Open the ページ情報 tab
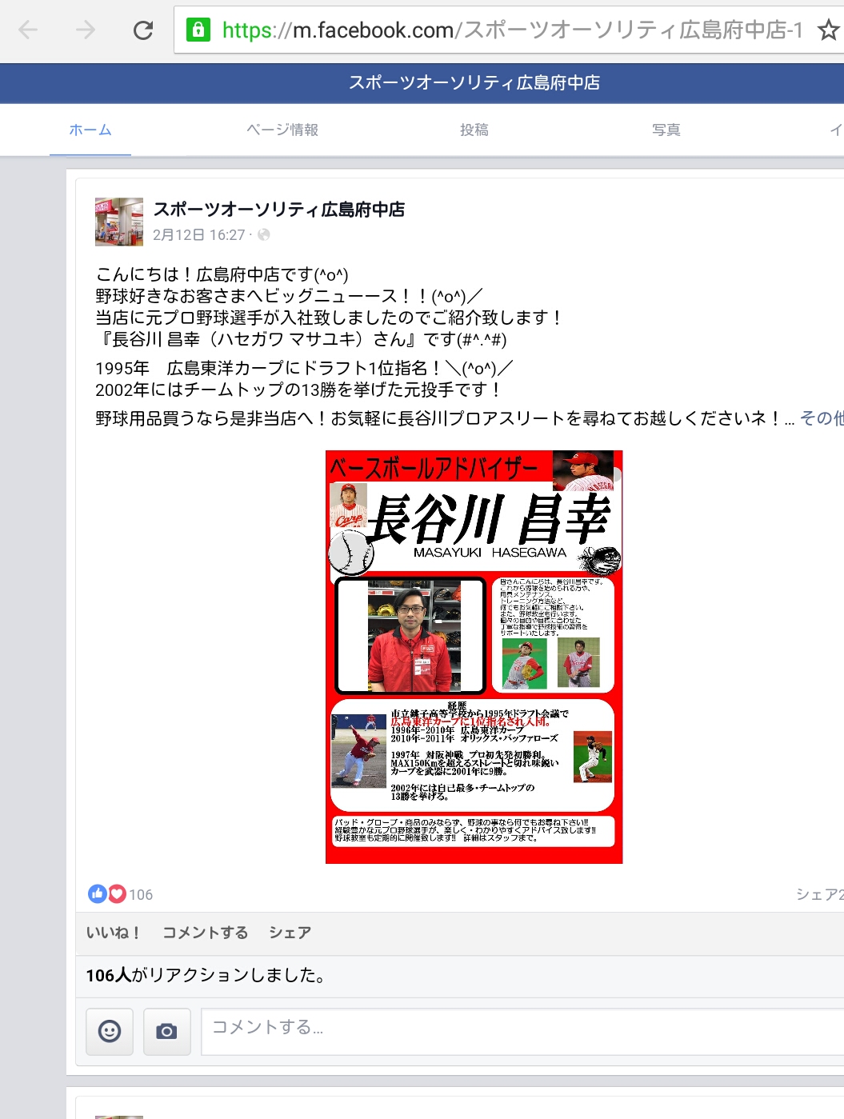The width and height of the screenshot is (844, 1119). (x=282, y=130)
